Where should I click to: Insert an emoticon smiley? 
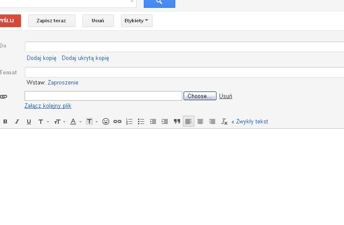click(106, 122)
